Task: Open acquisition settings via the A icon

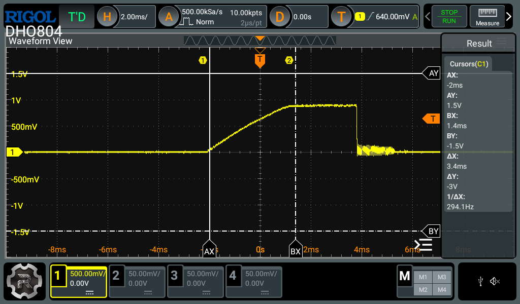Action: coord(168,16)
